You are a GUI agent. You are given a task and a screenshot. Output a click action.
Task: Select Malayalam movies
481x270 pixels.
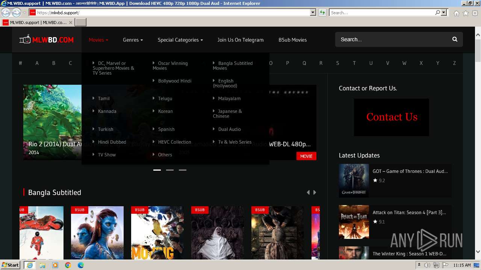click(x=227, y=98)
